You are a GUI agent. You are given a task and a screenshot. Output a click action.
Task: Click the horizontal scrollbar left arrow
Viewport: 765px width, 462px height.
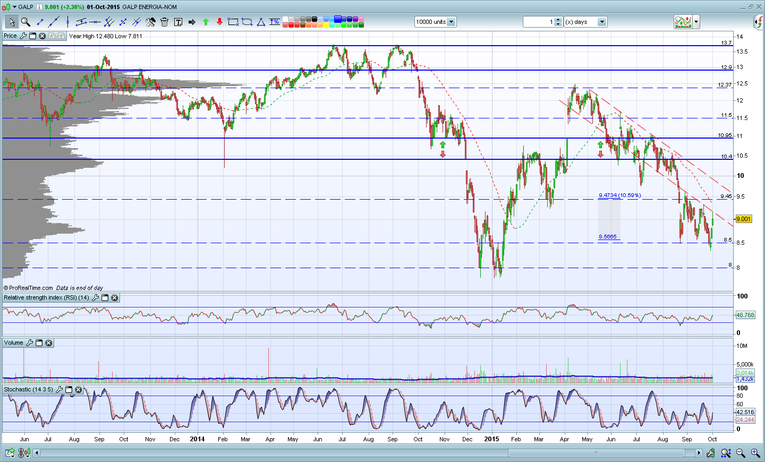[x=37, y=453]
